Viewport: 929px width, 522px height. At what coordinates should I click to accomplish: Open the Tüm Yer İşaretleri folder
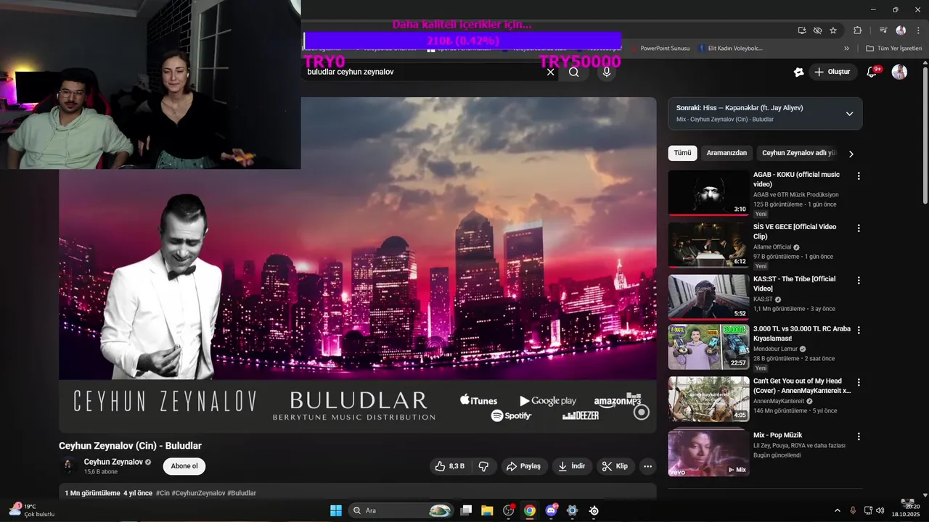pyautogui.click(x=893, y=49)
